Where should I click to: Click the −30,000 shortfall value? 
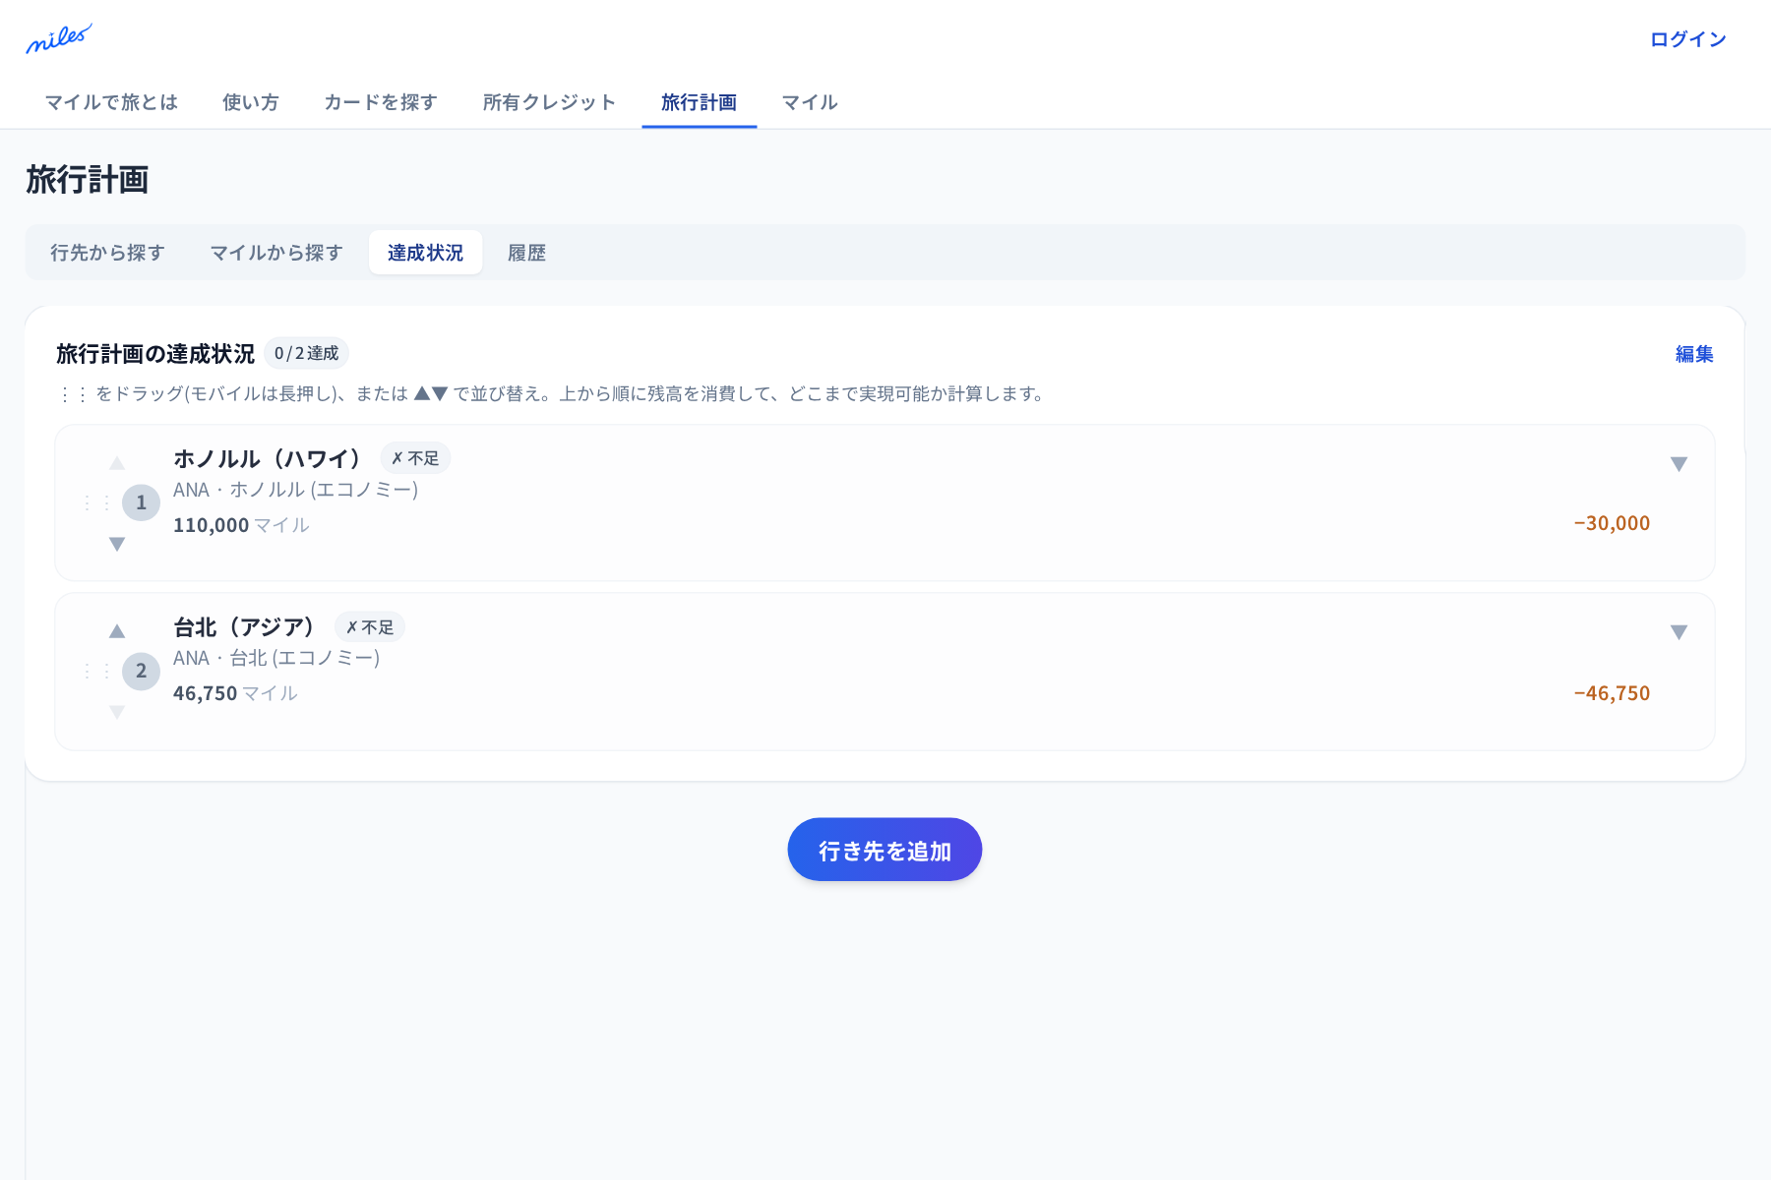(x=1612, y=523)
